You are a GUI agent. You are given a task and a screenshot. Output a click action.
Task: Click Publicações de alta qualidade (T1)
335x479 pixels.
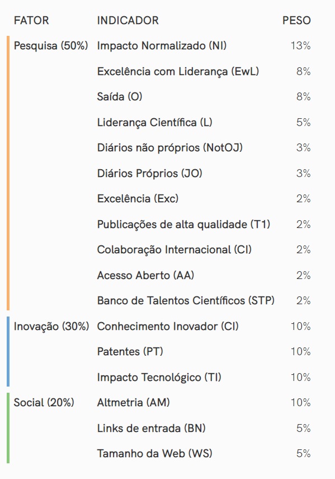(183, 225)
